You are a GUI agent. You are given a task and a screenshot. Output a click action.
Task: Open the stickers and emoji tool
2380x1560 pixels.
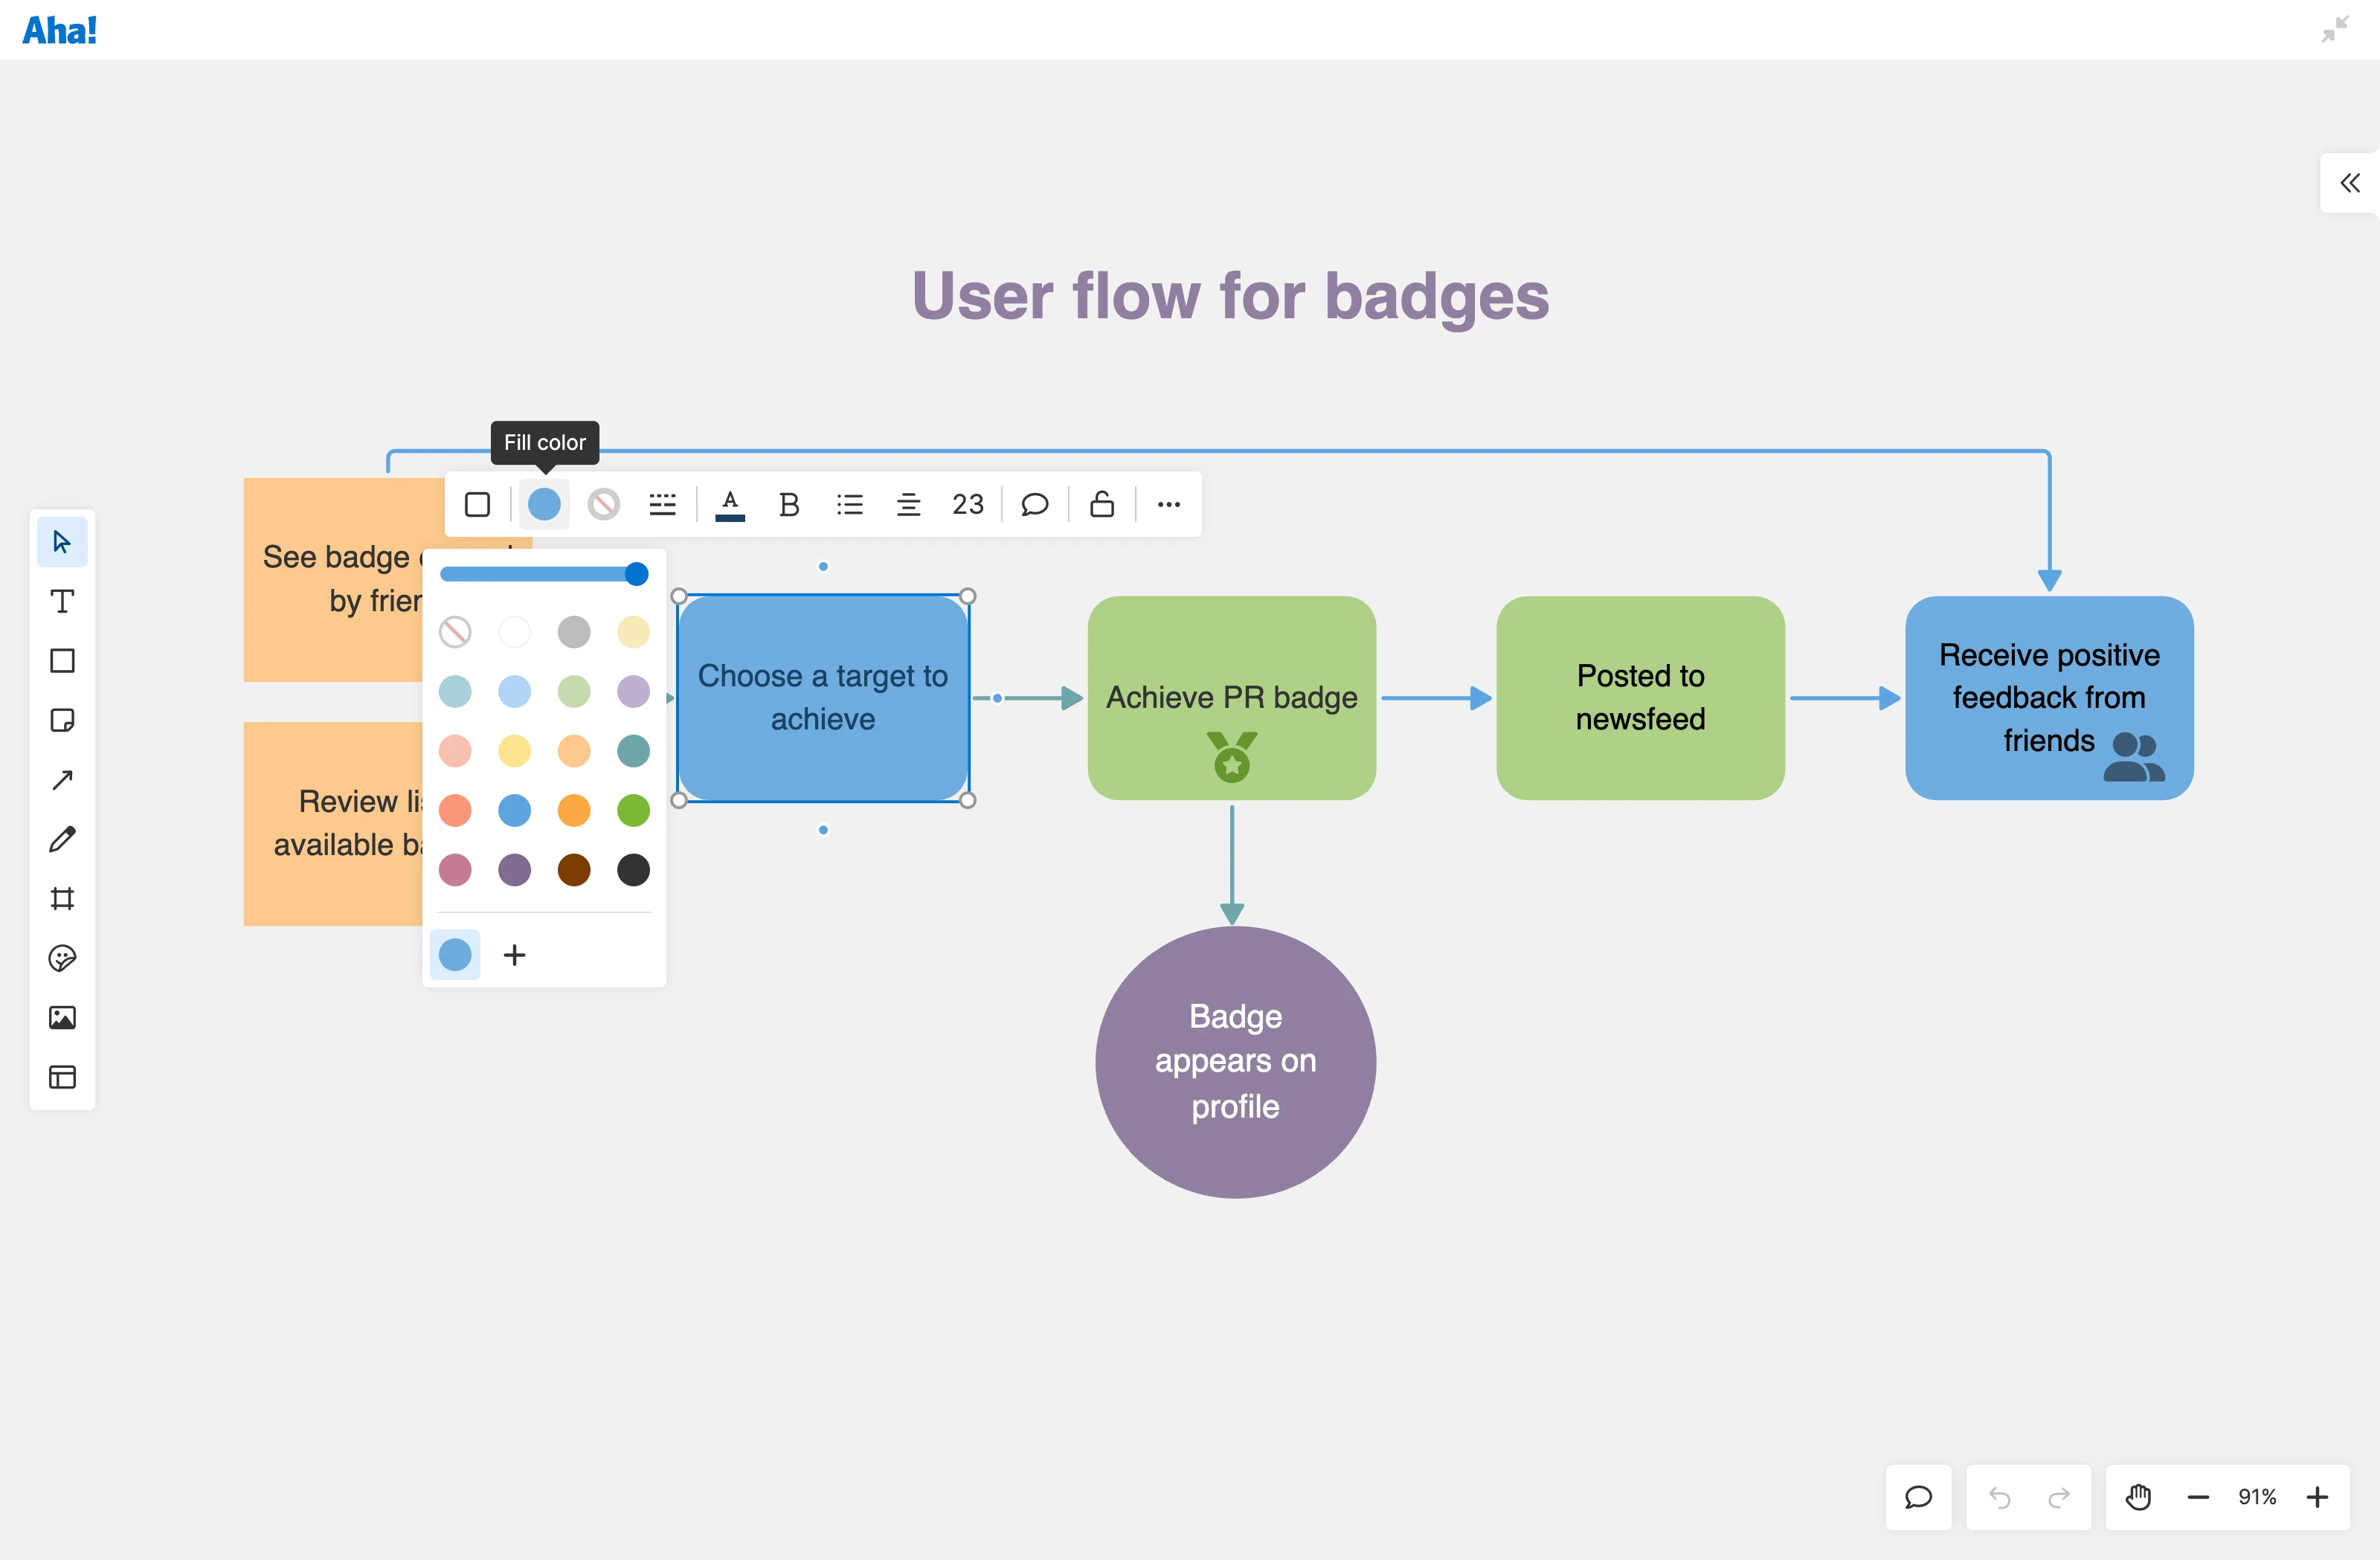tap(62, 958)
